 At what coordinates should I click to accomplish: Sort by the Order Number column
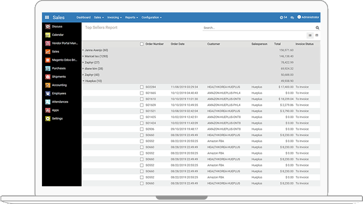(154, 44)
